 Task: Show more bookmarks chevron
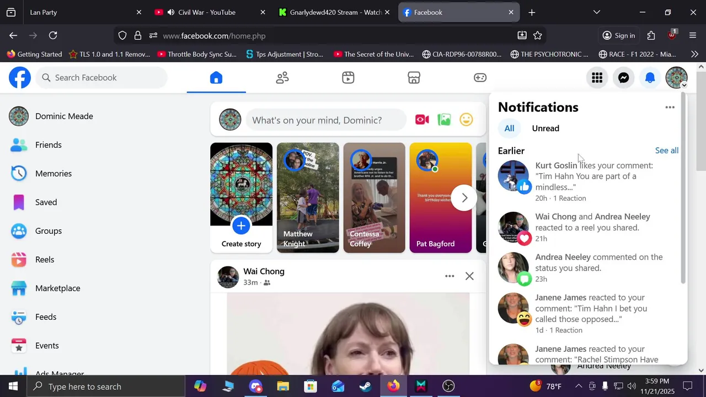click(x=694, y=54)
